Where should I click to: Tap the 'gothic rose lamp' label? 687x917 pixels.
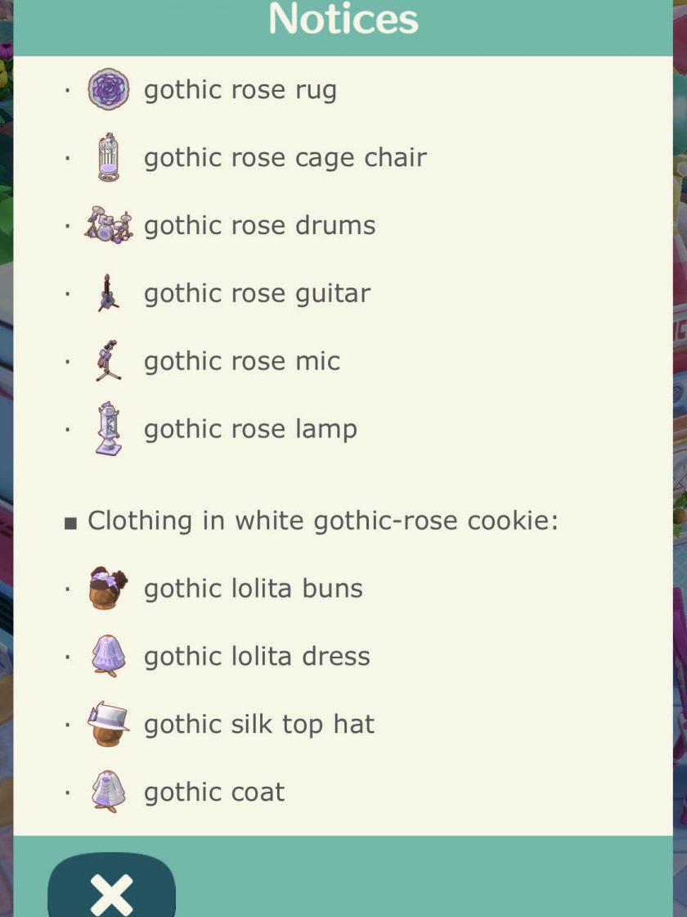coord(250,429)
